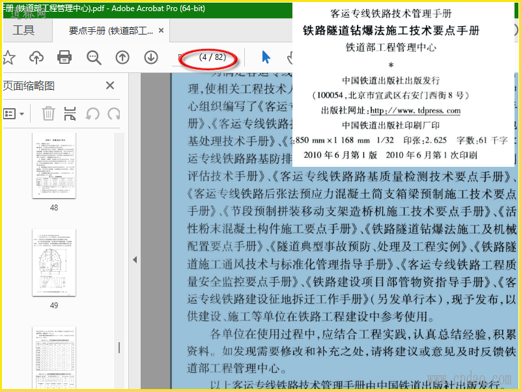This screenshot has height=391, width=521.
Task: Switch to the 要点手册 document tab
Action: coord(111,31)
